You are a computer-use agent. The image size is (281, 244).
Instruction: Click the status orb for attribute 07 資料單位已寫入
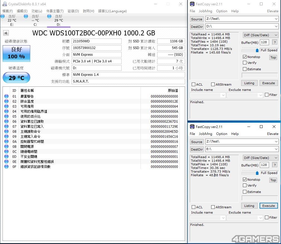tap(6, 126)
